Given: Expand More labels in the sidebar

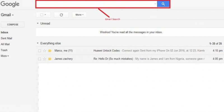Looking at the screenshot, I should (x=5, y=56).
